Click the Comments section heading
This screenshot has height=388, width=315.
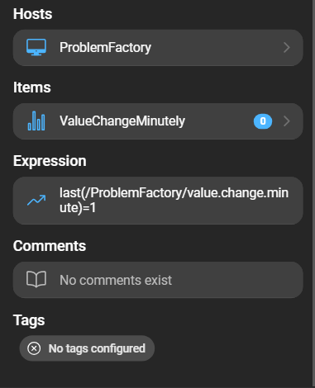tap(50, 246)
